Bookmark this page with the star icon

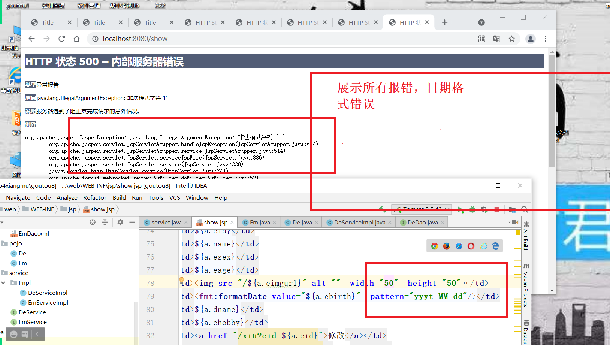coord(512,39)
